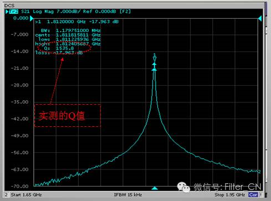The height and width of the screenshot is (201, 271).
Task: Click the Cor correction status indicator
Action: click(253, 195)
